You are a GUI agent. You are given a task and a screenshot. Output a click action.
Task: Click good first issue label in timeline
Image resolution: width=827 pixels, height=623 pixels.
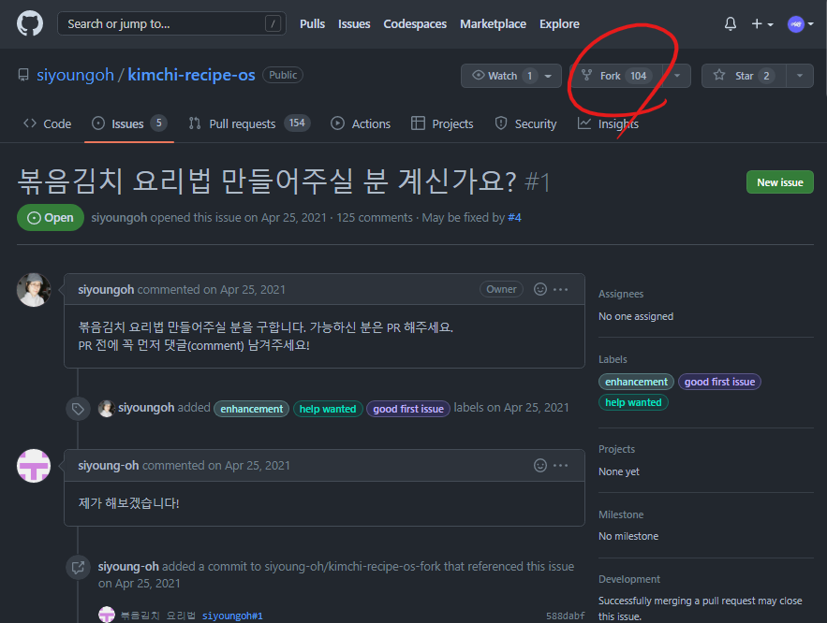coord(408,409)
